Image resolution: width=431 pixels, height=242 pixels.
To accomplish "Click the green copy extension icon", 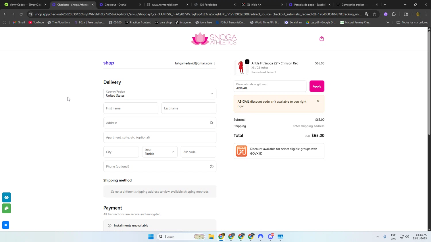I will click(6, 208).
